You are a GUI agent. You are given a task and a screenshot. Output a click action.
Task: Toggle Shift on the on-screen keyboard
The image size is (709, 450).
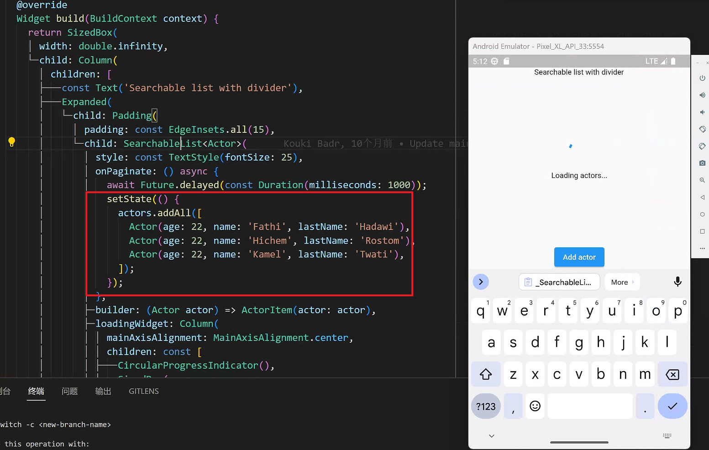click(486, 374)
